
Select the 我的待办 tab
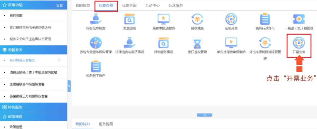pos(83,124)
